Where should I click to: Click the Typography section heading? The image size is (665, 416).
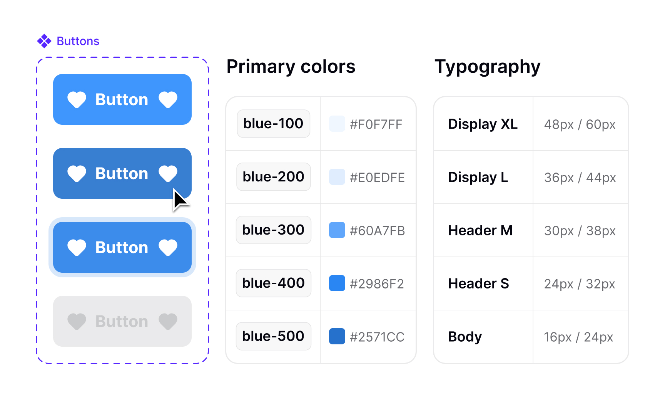pos(488,66)
